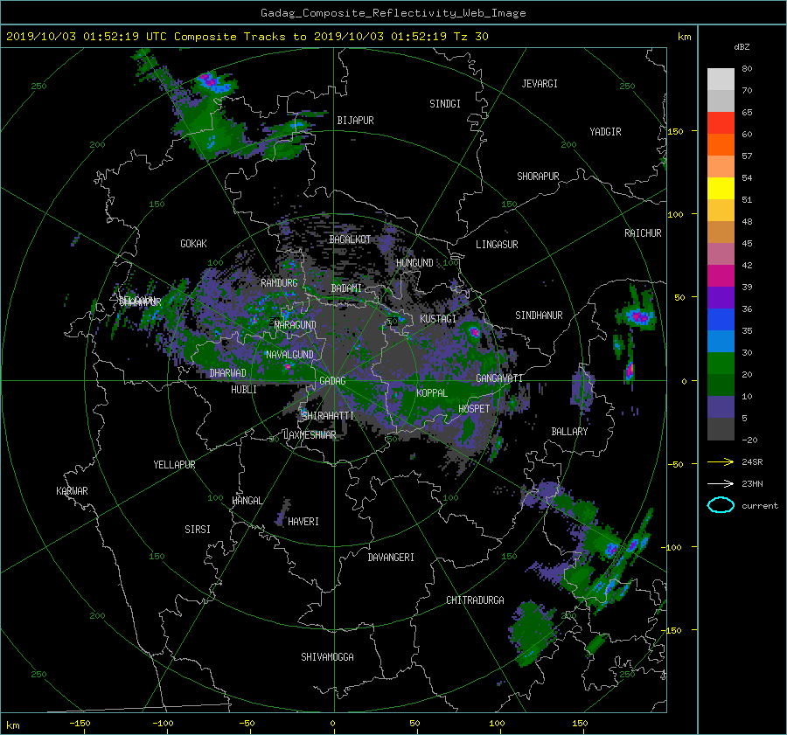The image size is (787, 735).
Task: Select the HAVERI city label
Action: [x=303, y=522]
